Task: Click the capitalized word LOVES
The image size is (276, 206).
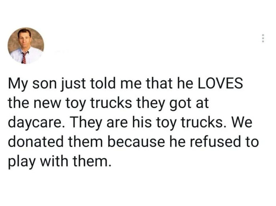Action: click(220, 83)
